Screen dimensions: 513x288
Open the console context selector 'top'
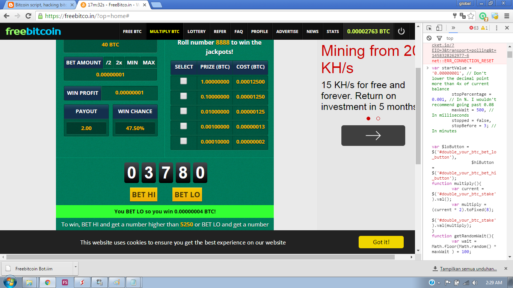click(450, 38)
